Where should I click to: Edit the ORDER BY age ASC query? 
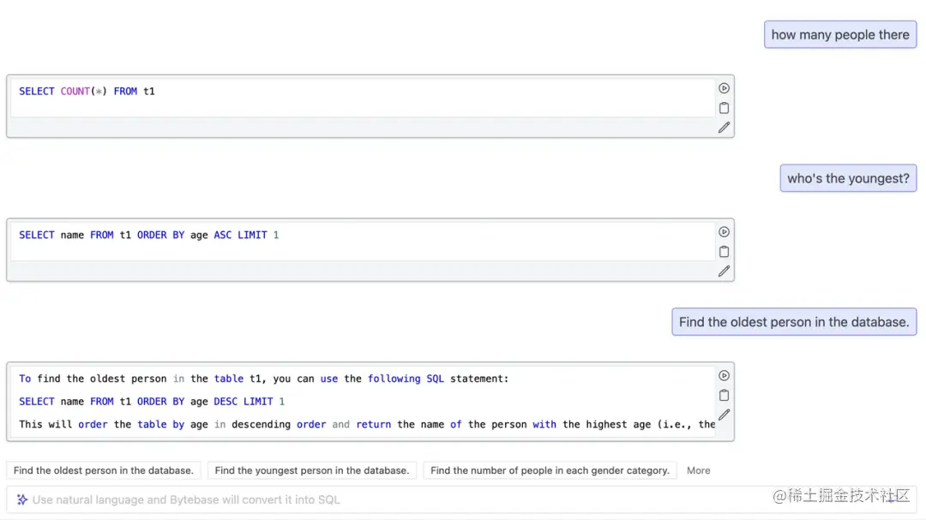(724, 271)
